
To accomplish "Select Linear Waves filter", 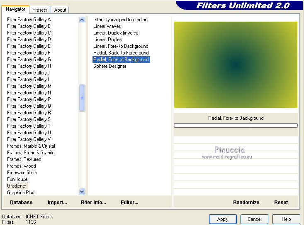I will [107, 26].
